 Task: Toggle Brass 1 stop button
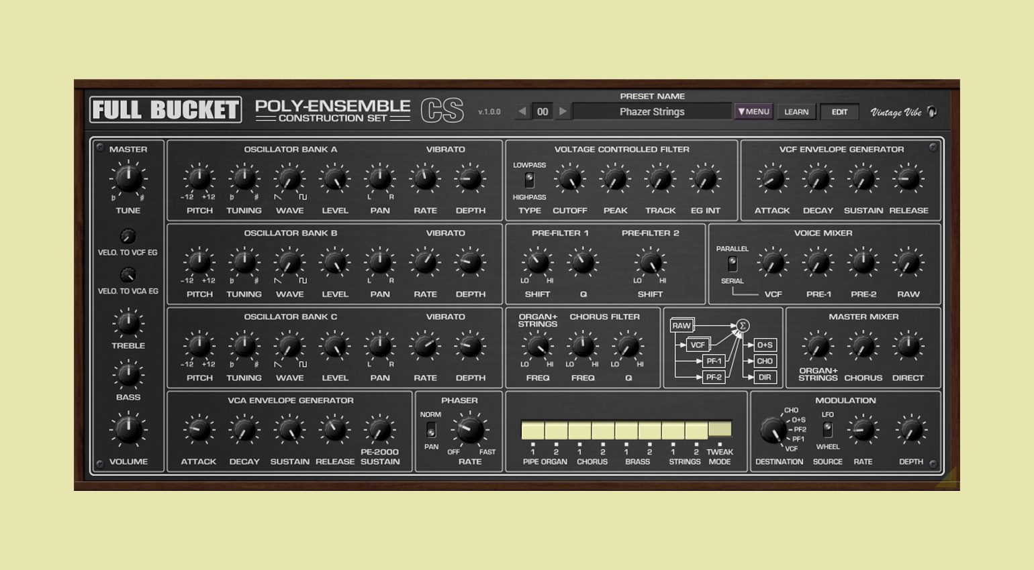[x=626, y=430]
